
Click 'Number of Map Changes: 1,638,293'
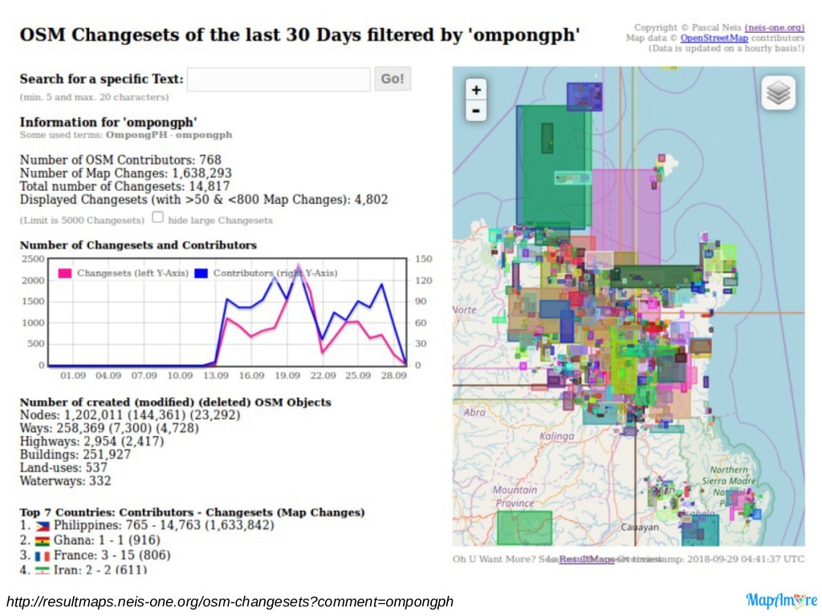point(126,173)
